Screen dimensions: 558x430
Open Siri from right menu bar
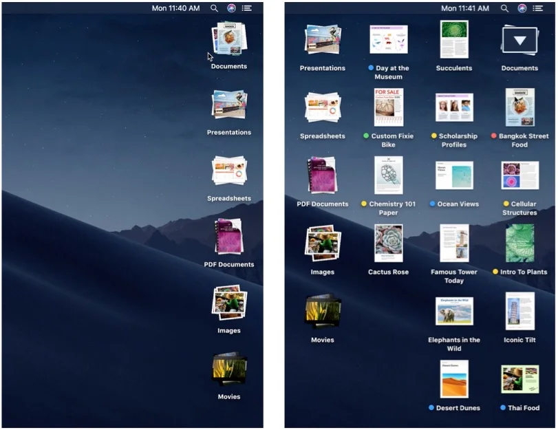click(x=522, y=8)
